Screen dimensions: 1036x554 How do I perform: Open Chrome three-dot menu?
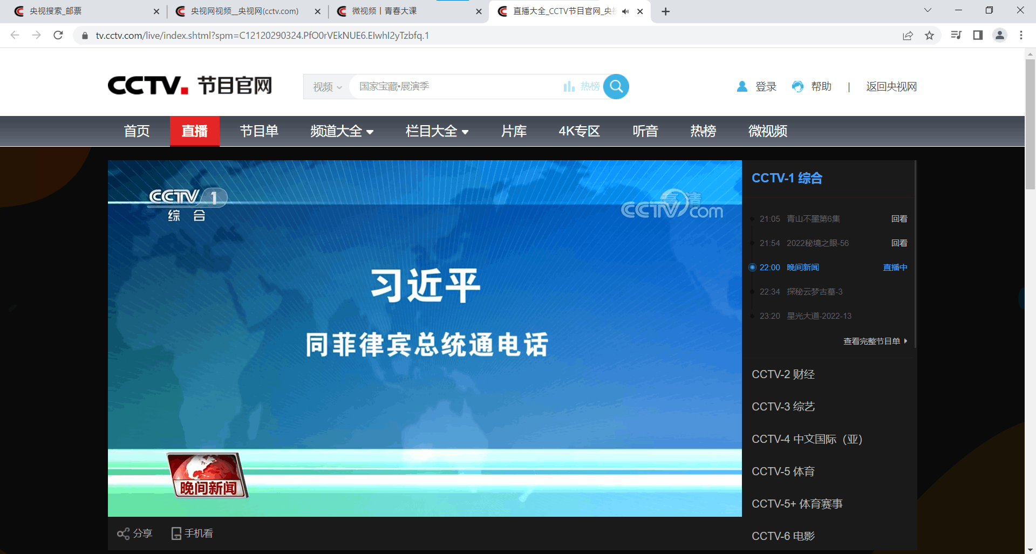(x=1021, y=35)
